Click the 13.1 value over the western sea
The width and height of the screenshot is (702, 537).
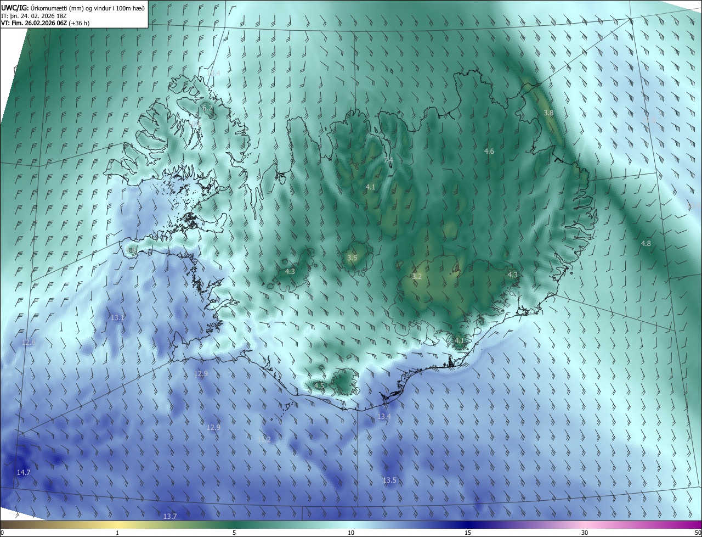tap(118, 318)
